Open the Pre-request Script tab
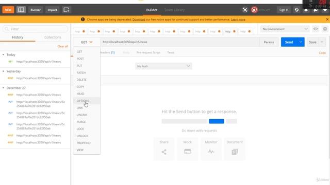The width and height of the screenshot is (330, 185). tap(148, 52)
